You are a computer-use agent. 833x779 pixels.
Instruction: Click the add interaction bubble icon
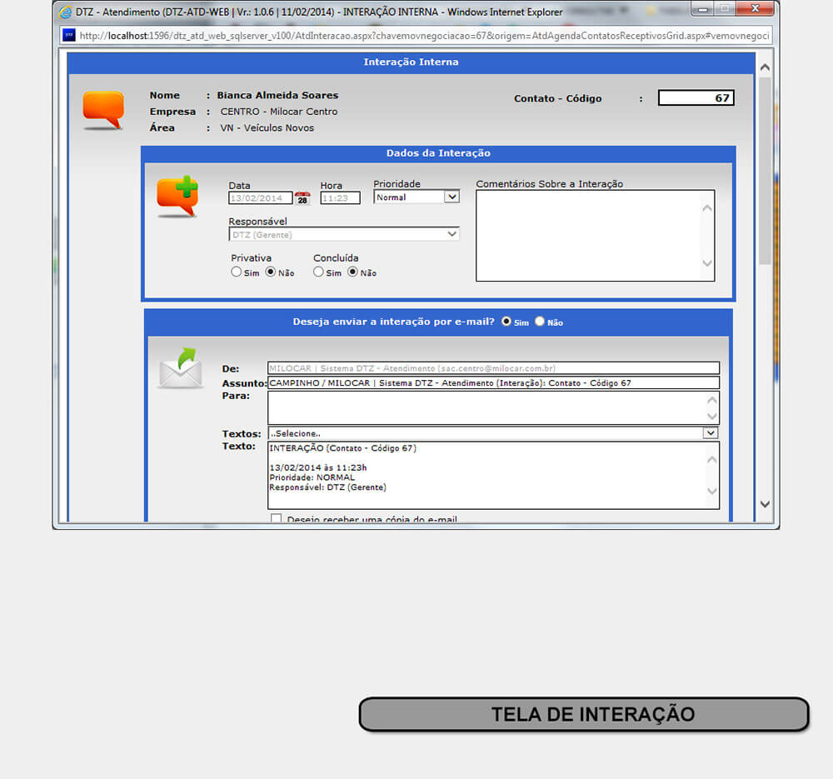(177, 196)
